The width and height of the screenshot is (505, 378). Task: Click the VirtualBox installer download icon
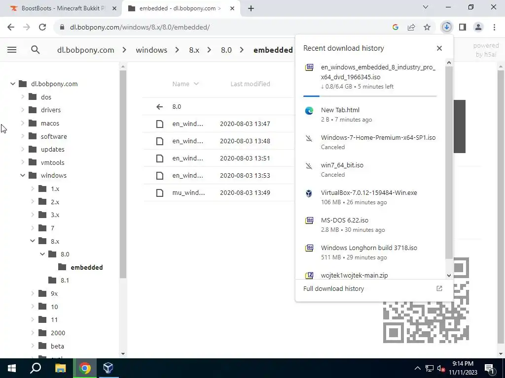pos(309,193)
